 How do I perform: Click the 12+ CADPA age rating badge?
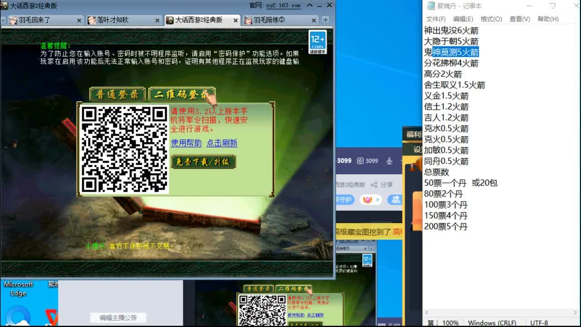point(317,42)
